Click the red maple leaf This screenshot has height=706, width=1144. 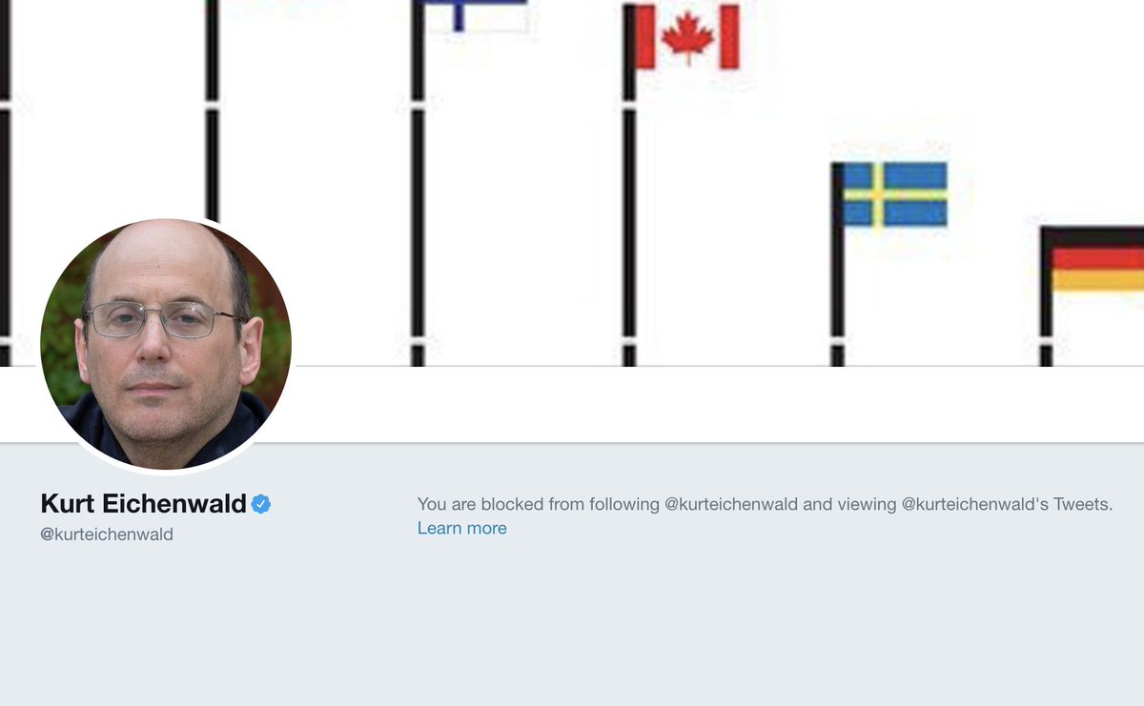pos(687,38)
